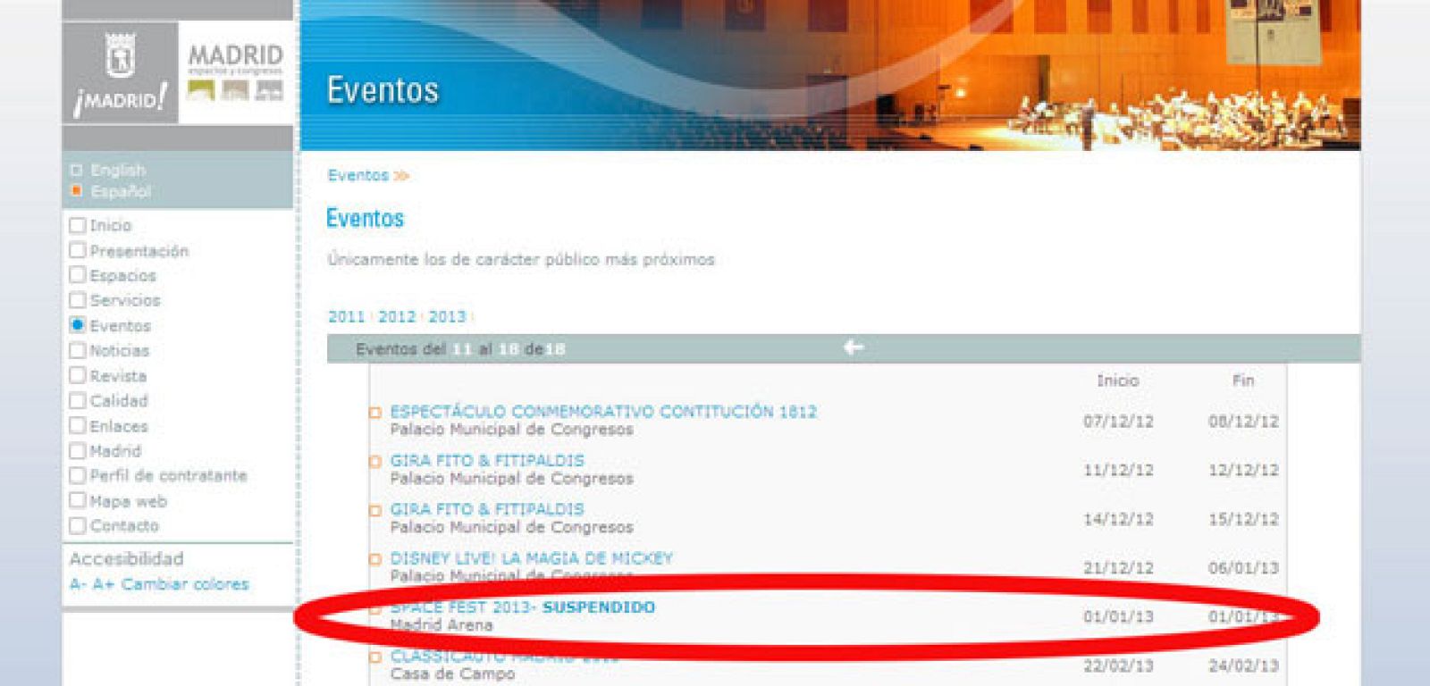The image size is (1430, 686).
Task: Filter events by year 2012
Action: 397,316
